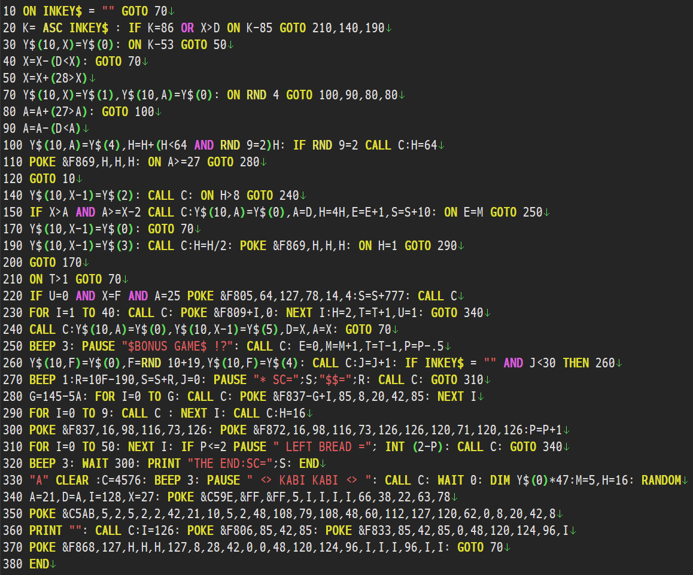Click GOTO 10 in line 120
The width and height of the screenshot is (693, 575).
tap(53, 178)
